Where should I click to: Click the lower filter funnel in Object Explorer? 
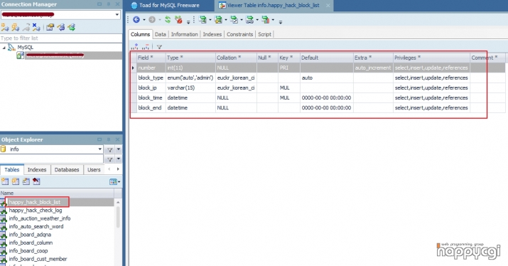point(110,159)
